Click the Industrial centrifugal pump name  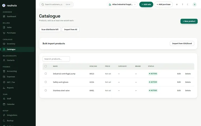tap(64, 74)
